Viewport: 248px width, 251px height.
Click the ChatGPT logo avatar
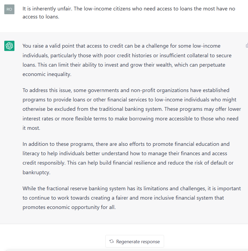coord(9,46)
